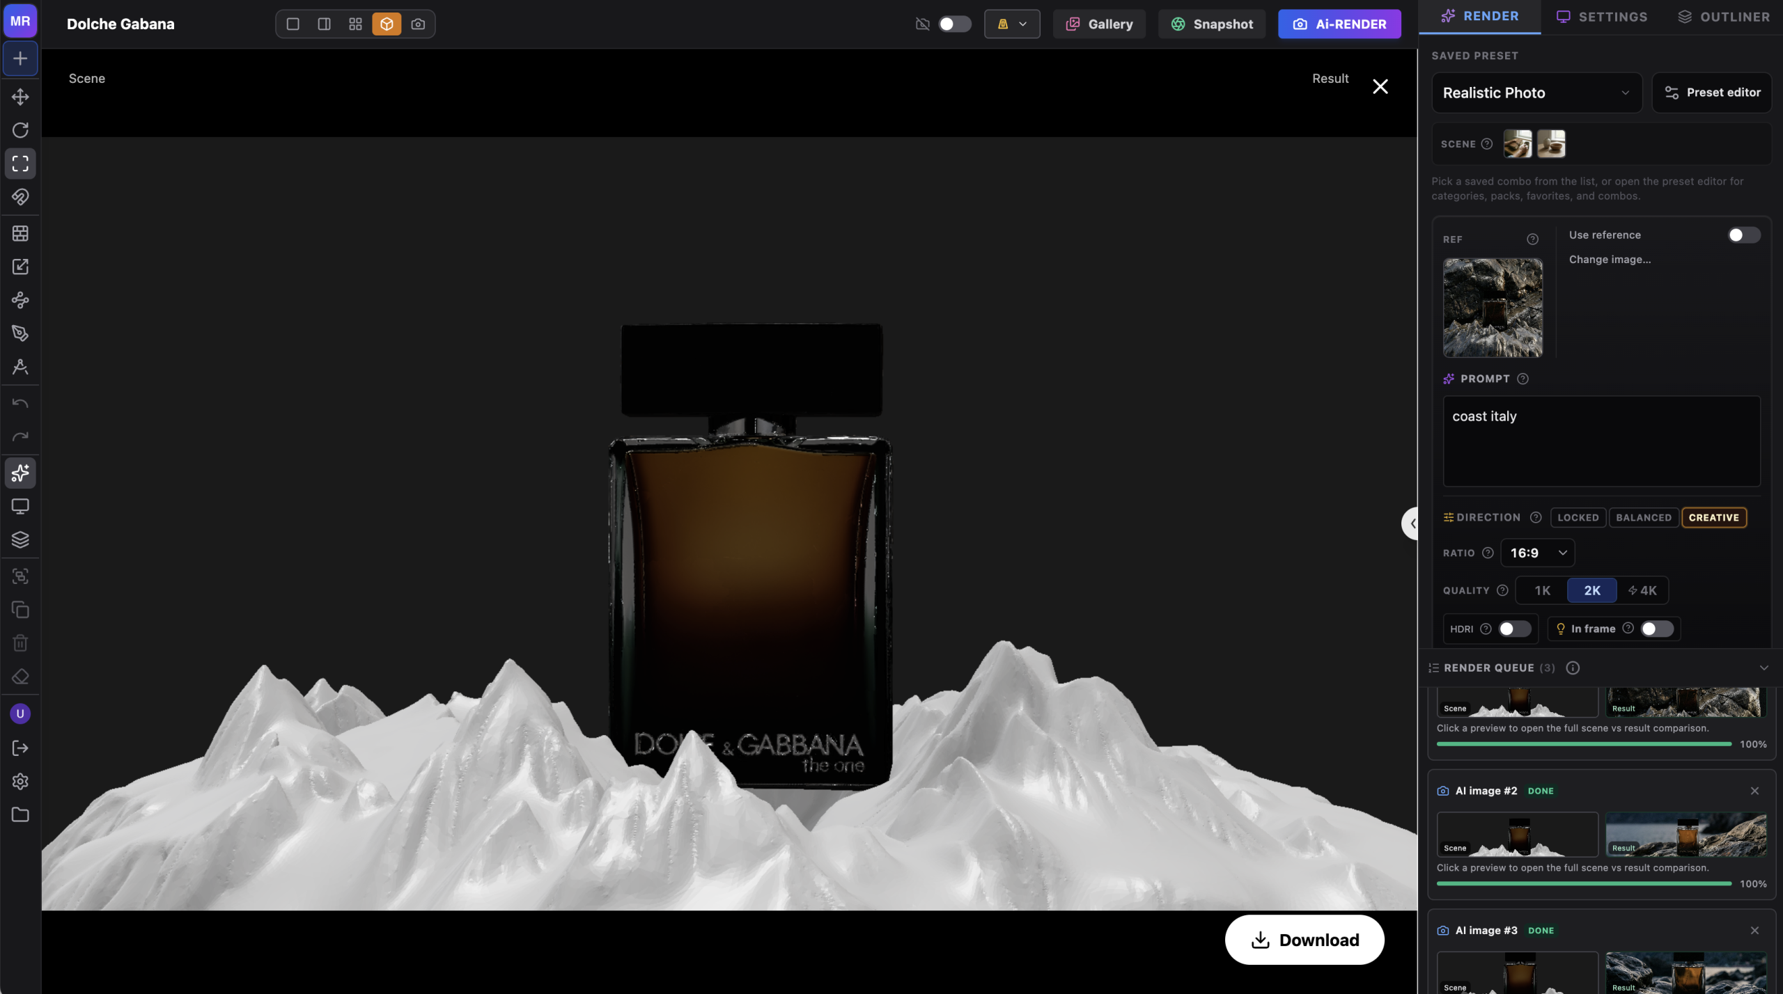Click the coast italy prompt field
The width and height of the screenshot is (1783, 994).
pyautogui.click(x=1601, y=441)
